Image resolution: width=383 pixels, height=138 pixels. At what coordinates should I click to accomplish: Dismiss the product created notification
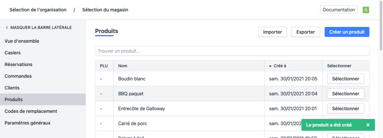(x=368, y=125)
